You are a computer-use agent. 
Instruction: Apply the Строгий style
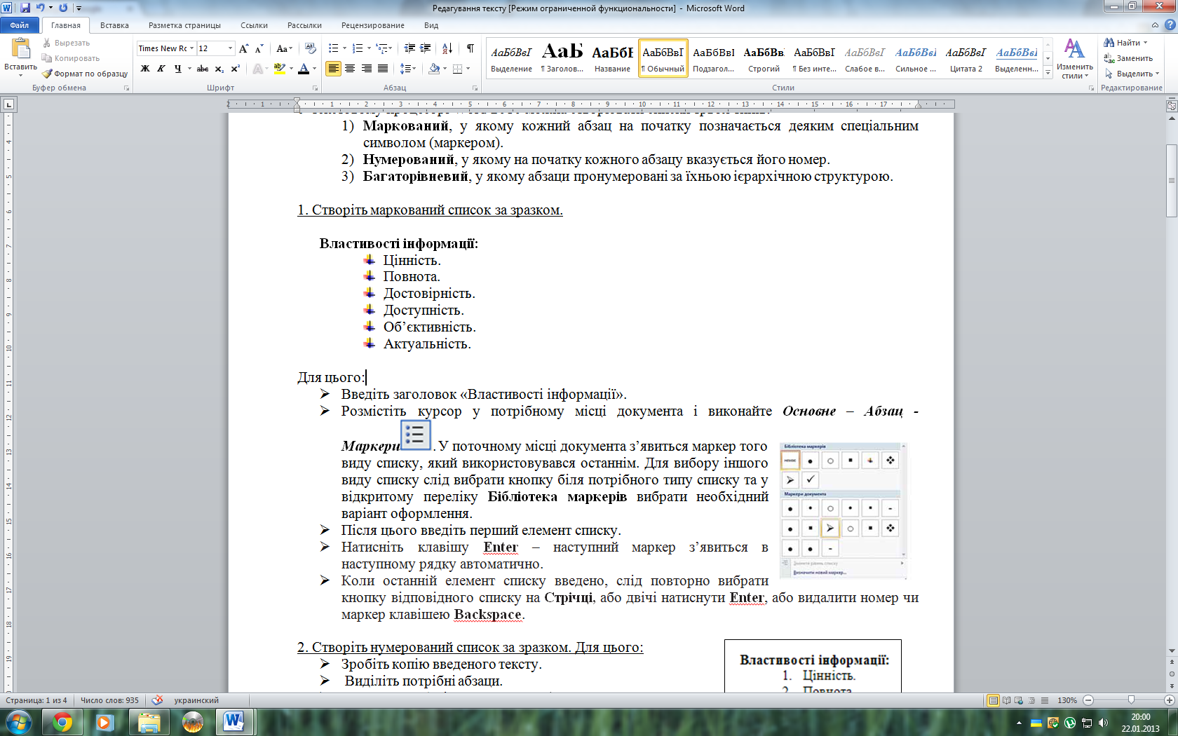764,58
